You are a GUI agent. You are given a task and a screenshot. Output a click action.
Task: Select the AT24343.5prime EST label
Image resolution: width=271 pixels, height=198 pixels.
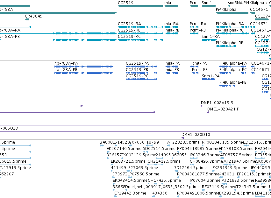250,187
